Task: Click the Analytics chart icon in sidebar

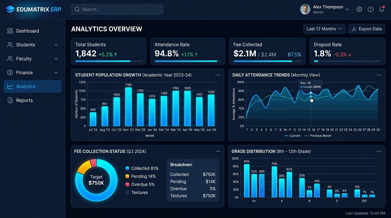Action: (10, 86)
